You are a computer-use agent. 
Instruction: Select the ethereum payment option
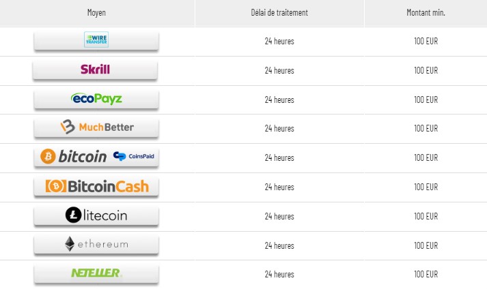(x=96, y=245)
